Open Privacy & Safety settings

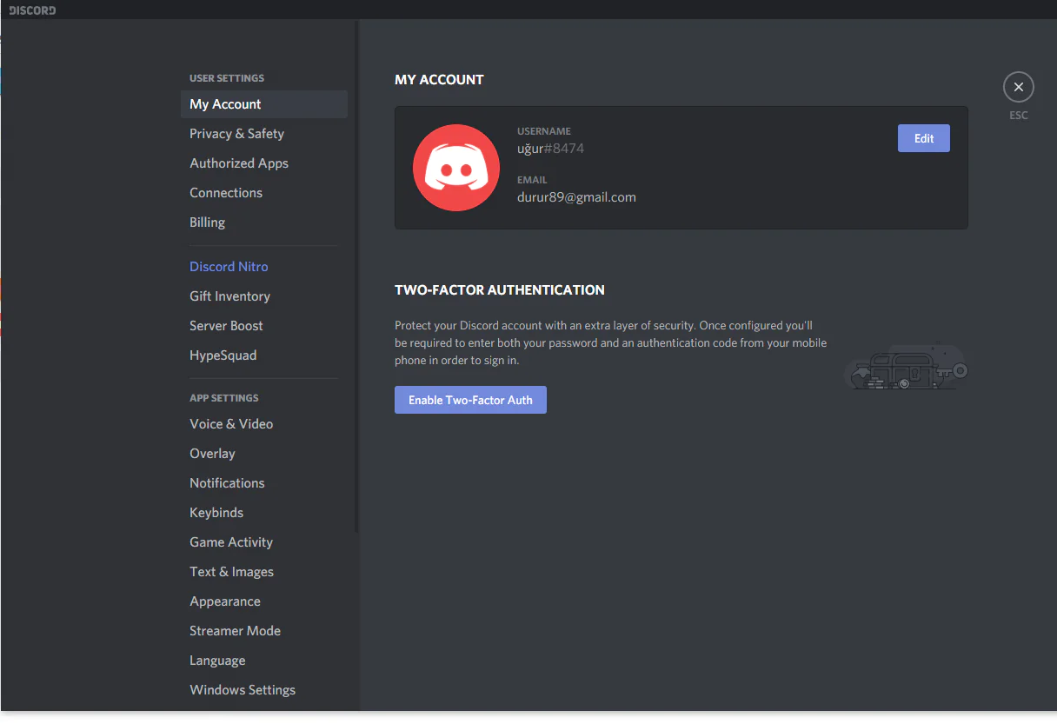click(x=236, y=134)
